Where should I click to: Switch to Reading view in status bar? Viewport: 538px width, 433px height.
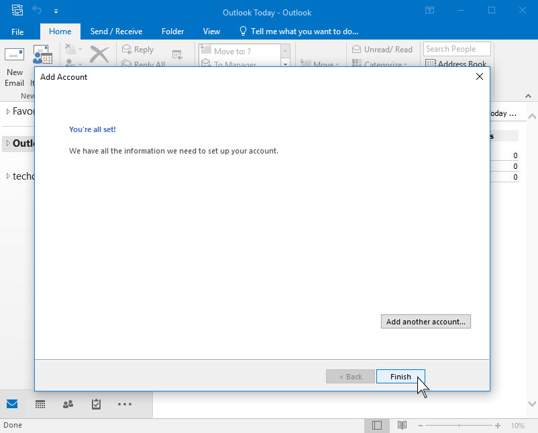coord(402,426)
